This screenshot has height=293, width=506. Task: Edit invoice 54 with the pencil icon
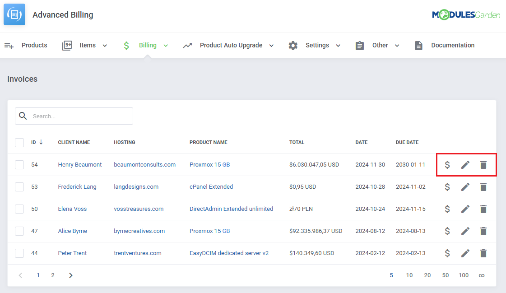pyautogui.click(x=465, y=165)
